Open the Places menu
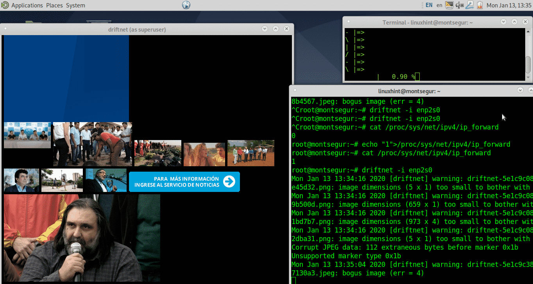This screenshot has width=533, height=284. (54, 5)
